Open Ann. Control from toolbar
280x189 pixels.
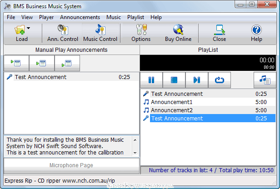point(63,33)
